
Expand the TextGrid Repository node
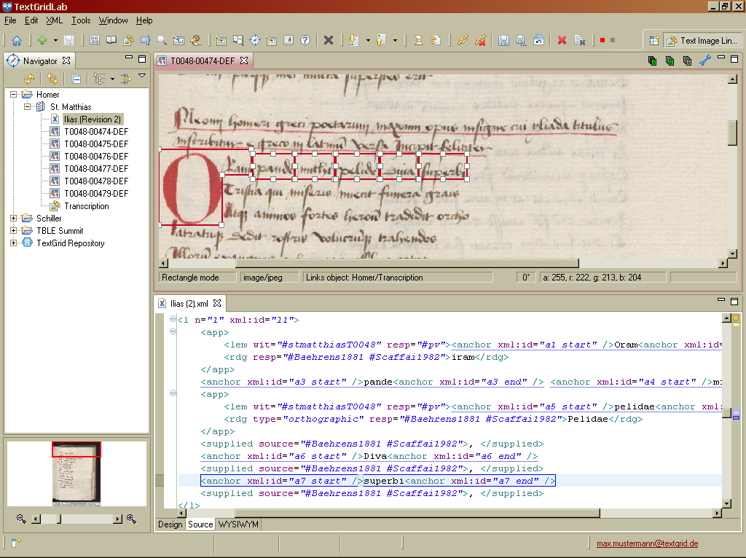point(14,243)
